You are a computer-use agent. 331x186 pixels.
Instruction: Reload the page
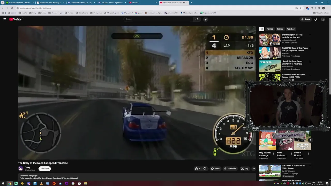pyautogui.click(x=12, y=8)
